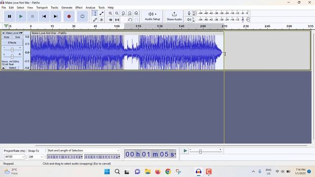
Task: Open taskbar Search
Action: [117, 172]
